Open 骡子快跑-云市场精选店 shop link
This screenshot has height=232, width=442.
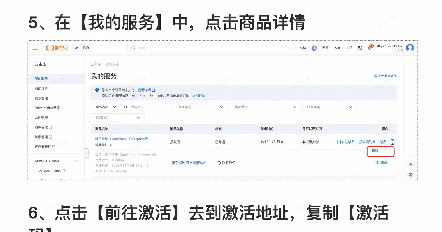189,163
